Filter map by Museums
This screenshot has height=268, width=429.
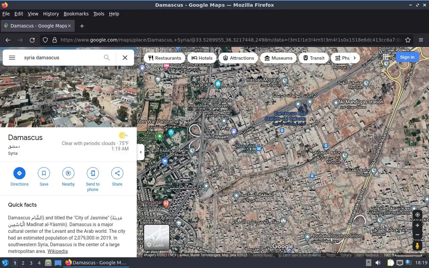click(x=278, y=58)
